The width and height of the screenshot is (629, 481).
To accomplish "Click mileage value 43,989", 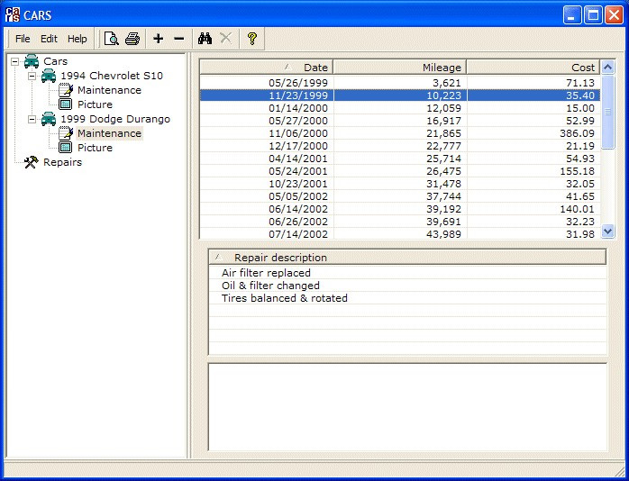I will (443, 234).
